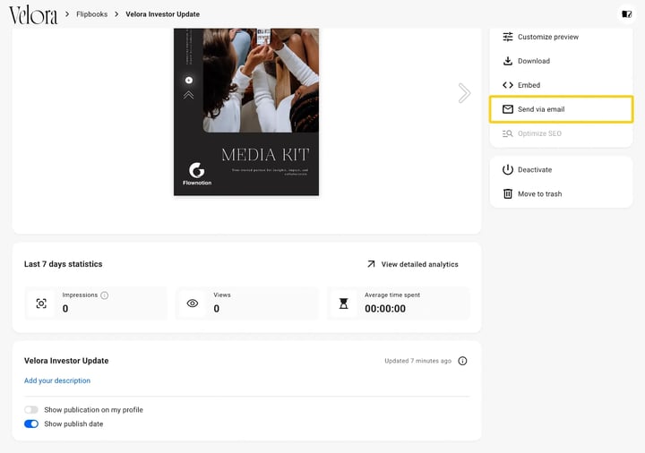Click the Updated 7 minutes ago text
Screen dimensions: 645x453
[x=418, y=361]
